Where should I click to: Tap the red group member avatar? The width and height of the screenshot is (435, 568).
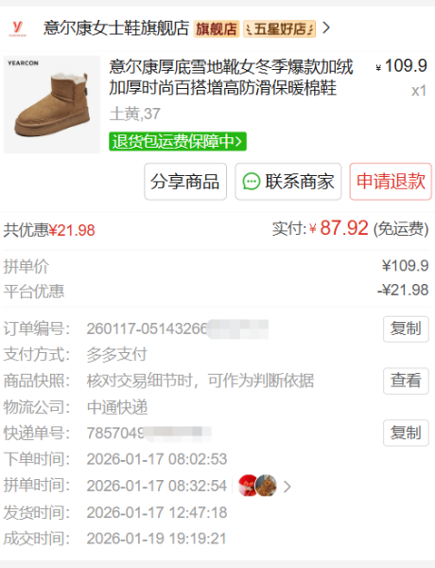(248, 486)
